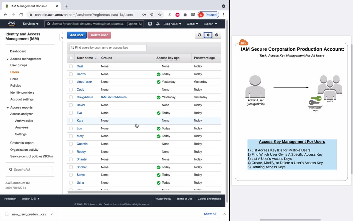This screenshot has width=353, height=221.
Task: Reload the browser page
Action: coord(21,15)
